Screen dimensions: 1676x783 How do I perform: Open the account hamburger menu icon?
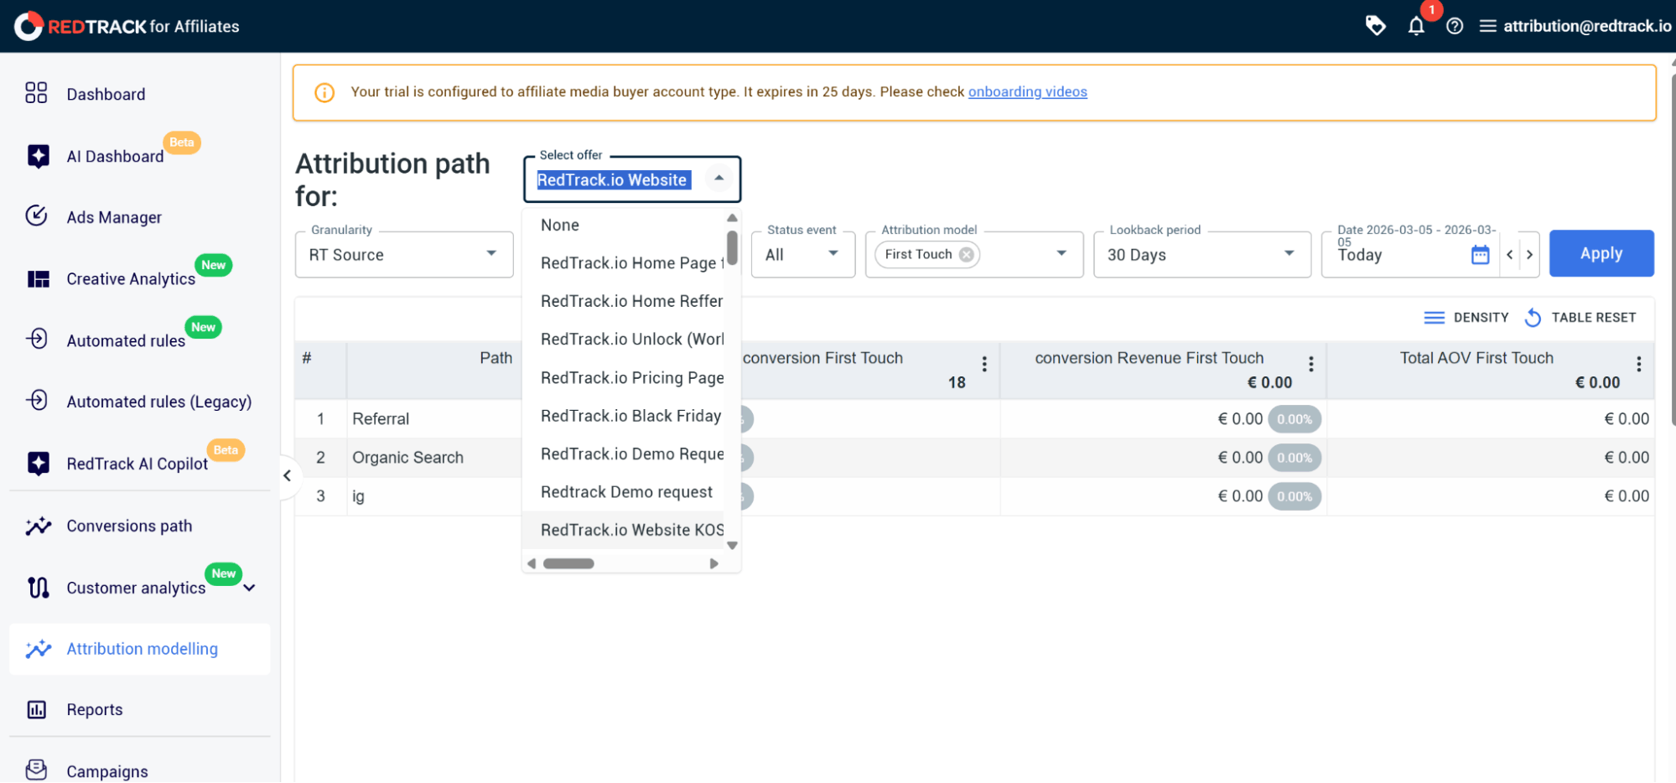(1487, 26)
